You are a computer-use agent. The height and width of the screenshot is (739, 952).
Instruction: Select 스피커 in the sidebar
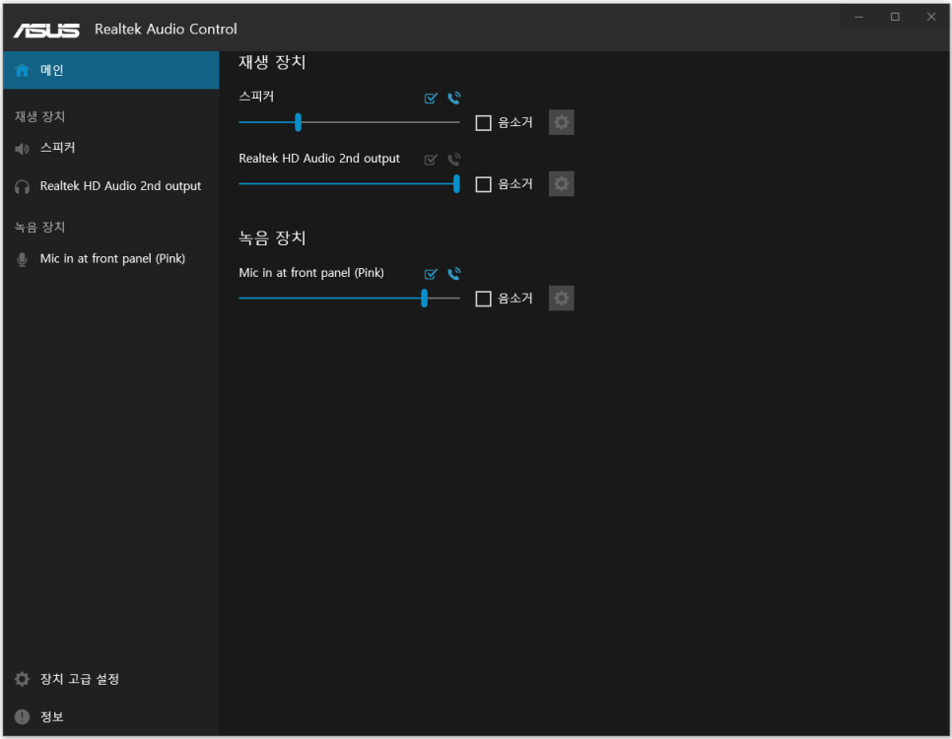coord(58,148)
